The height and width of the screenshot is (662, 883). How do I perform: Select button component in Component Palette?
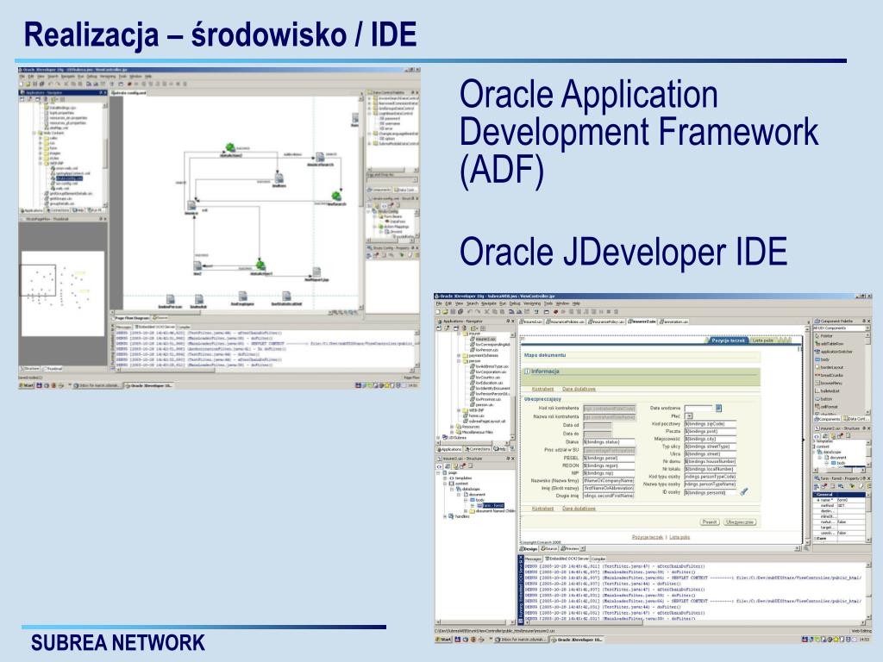pyautogui.click(x=824, y=399)
